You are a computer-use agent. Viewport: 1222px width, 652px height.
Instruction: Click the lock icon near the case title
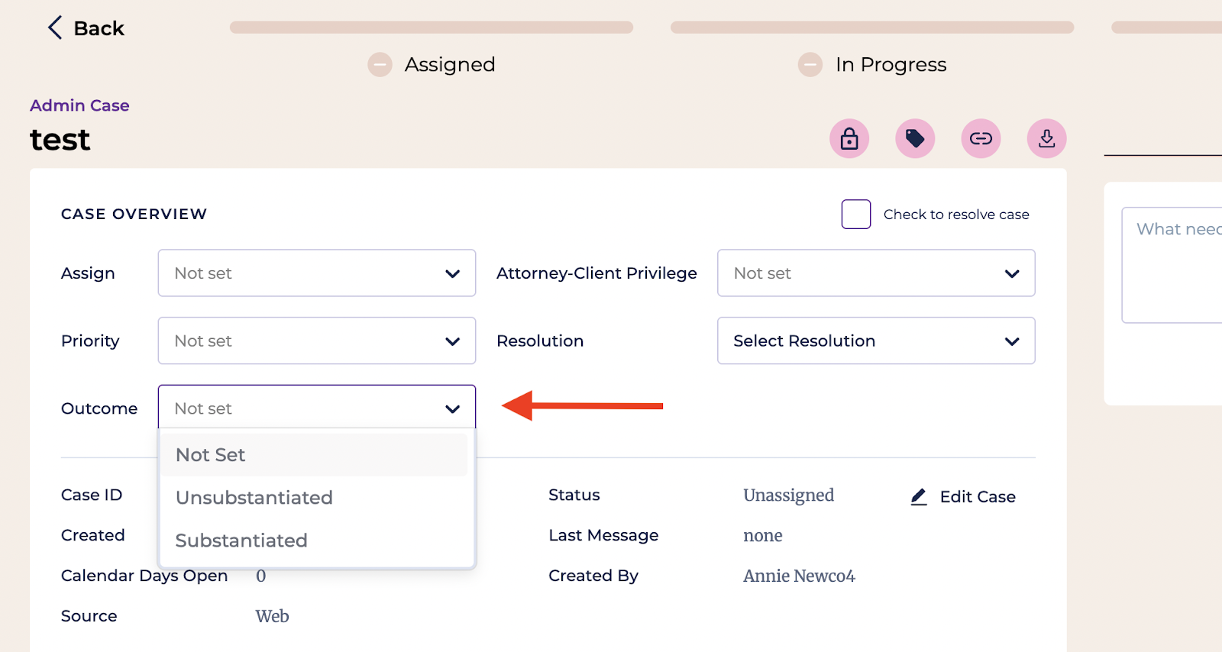pyautogui.click(x=849, y=138)
